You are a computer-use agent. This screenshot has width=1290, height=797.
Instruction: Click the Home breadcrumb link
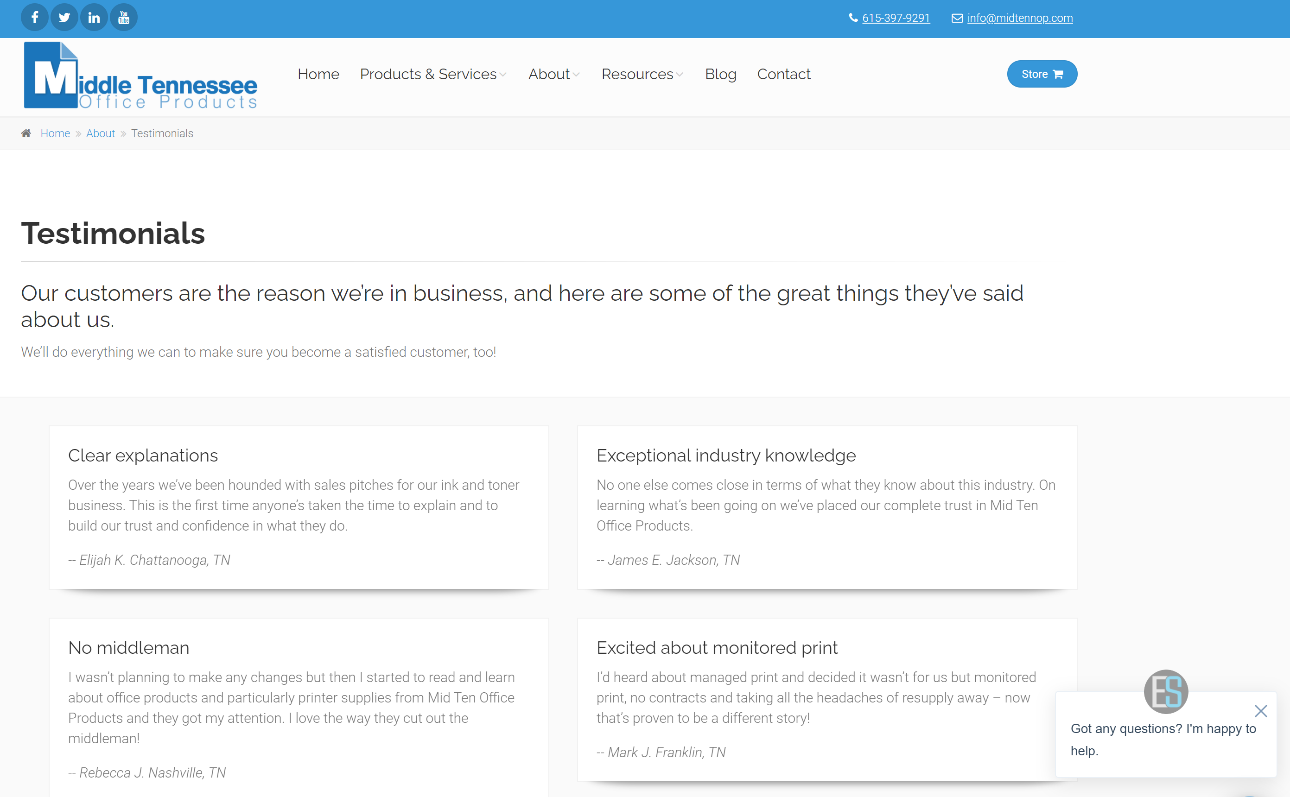[x=55, y=133]
